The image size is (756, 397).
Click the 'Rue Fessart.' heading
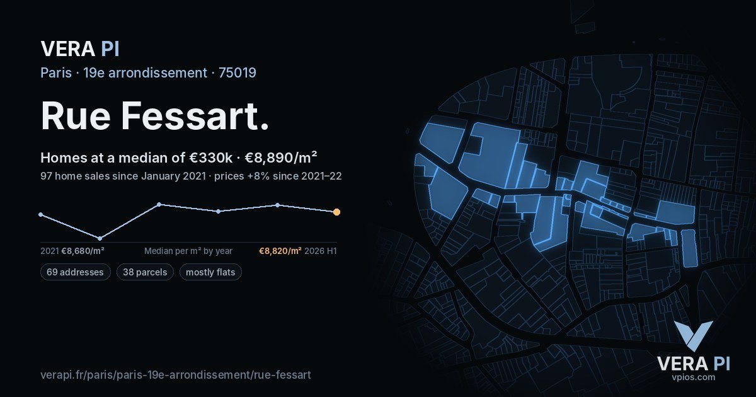(x=155, y=116)
